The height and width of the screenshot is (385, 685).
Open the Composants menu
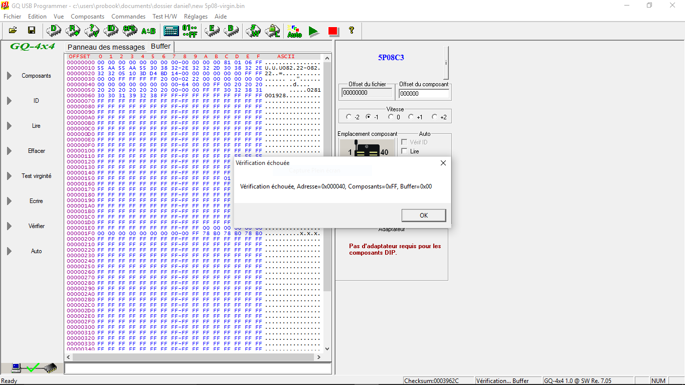87,17
